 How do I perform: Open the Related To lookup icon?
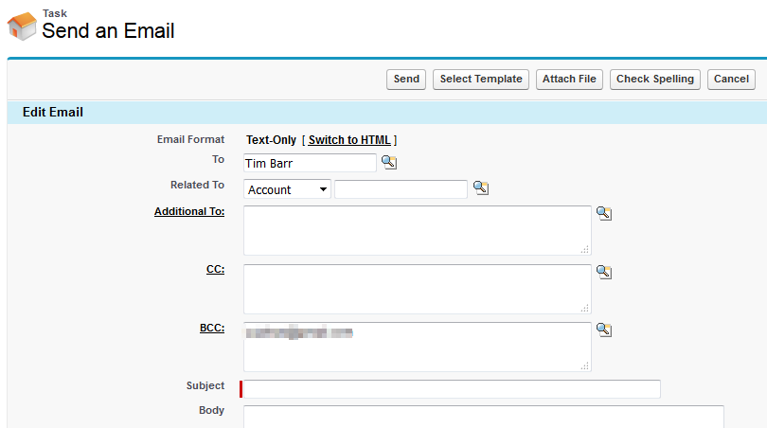point(481,188)
